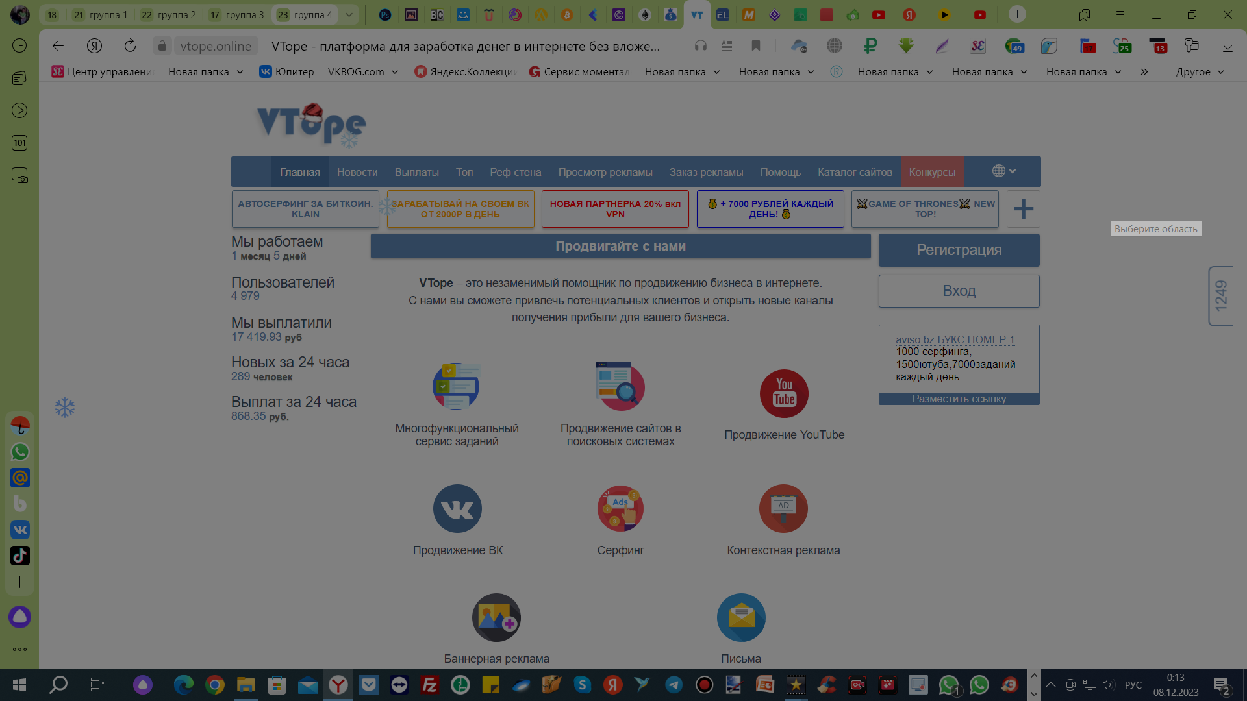Open Telegram from Windows taskbar
Screen dimensions: 1247x701
pyautogui.click(x=674, y=685)
